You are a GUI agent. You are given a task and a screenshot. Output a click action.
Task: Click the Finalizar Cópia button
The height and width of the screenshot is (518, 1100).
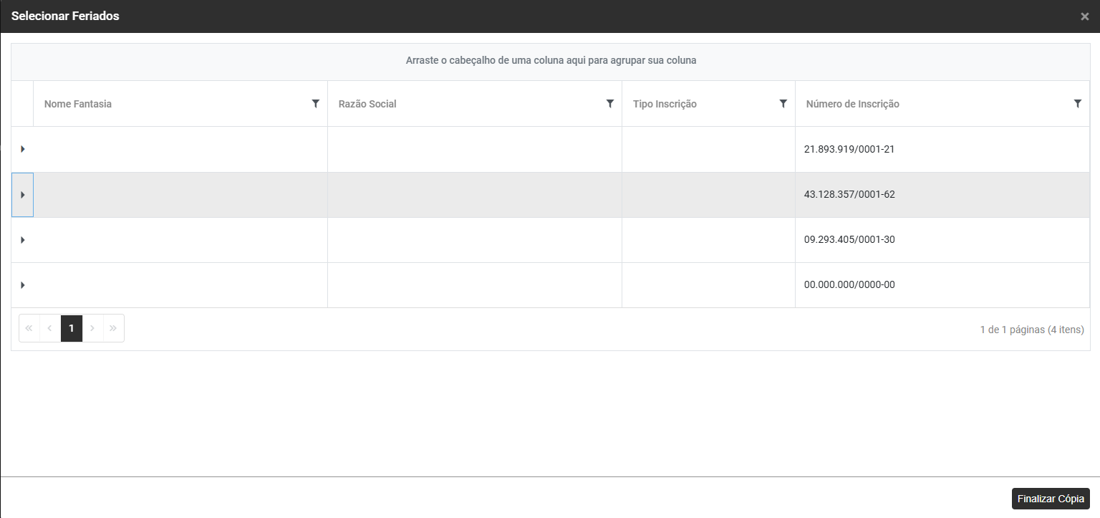[1051, 499]
